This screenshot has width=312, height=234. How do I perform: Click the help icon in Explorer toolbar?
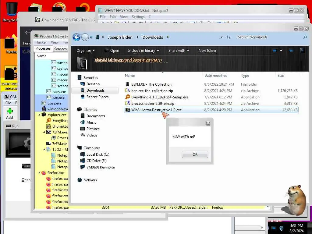click(x=302, y=51)
